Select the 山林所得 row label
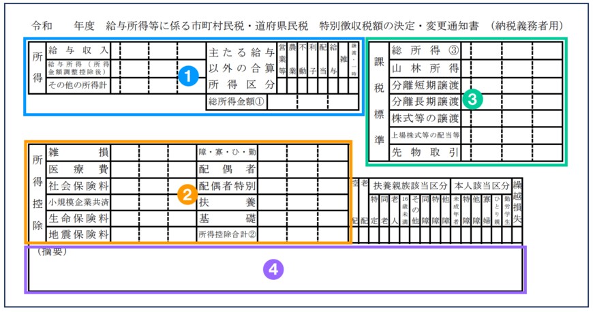593x312 pixels. point(424,68)
